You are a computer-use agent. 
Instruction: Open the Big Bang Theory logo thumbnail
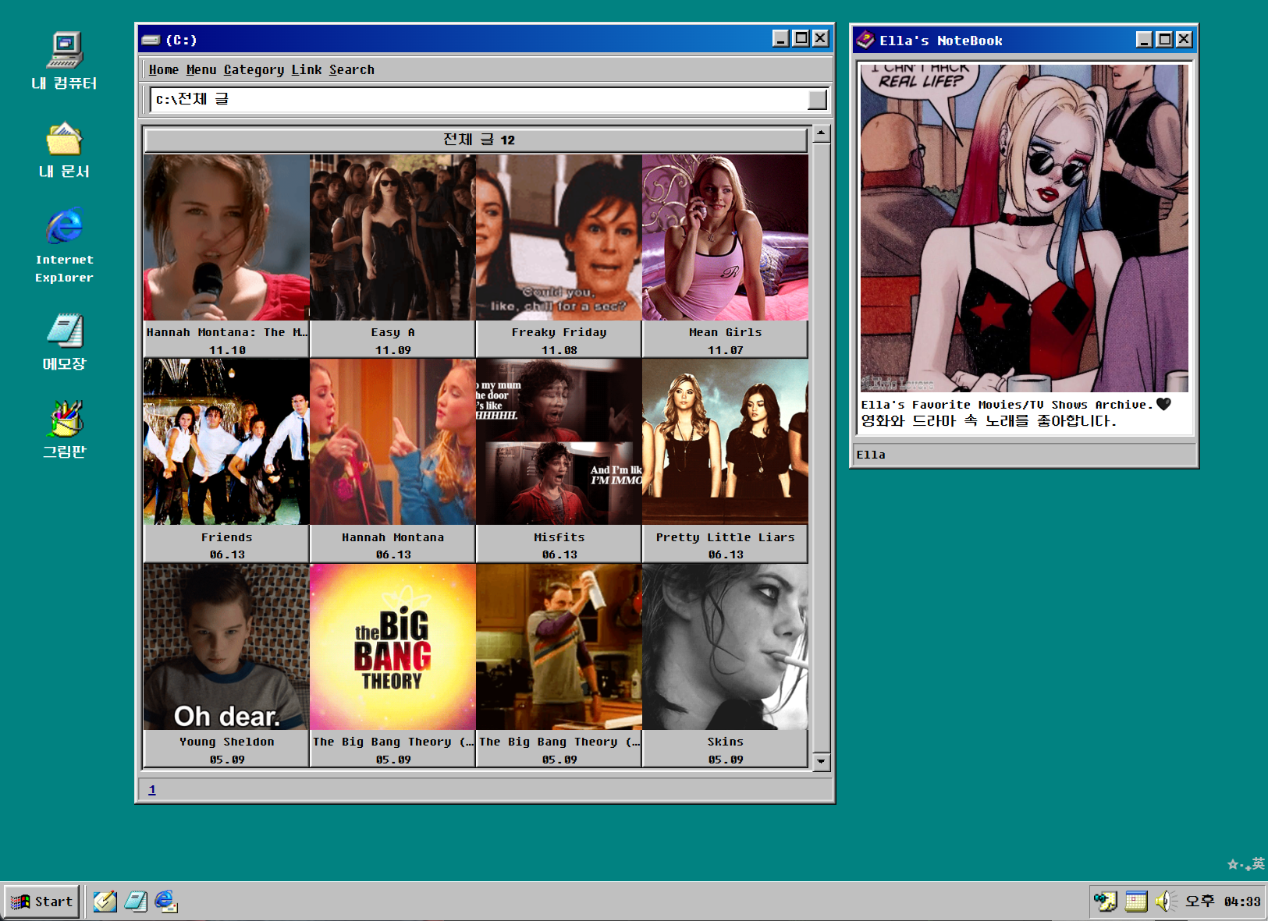pos(392,646)
